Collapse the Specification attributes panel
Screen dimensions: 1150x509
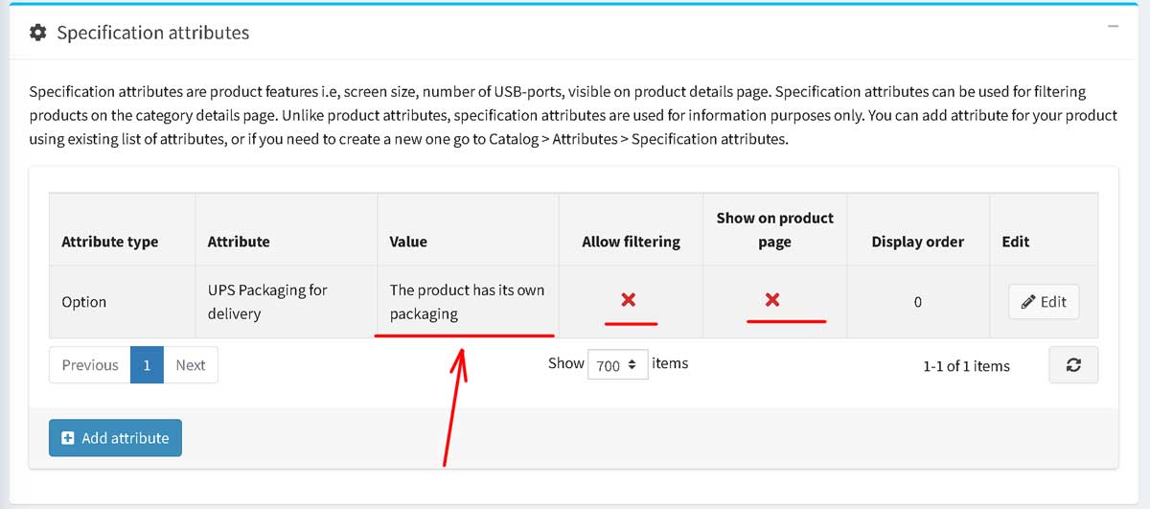(1113, 28)
